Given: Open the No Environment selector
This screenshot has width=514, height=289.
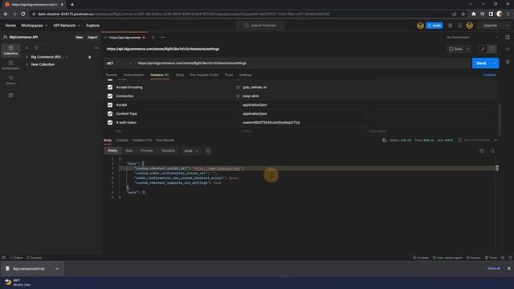Looking at the screenshot, I should (x=472, y=38).
